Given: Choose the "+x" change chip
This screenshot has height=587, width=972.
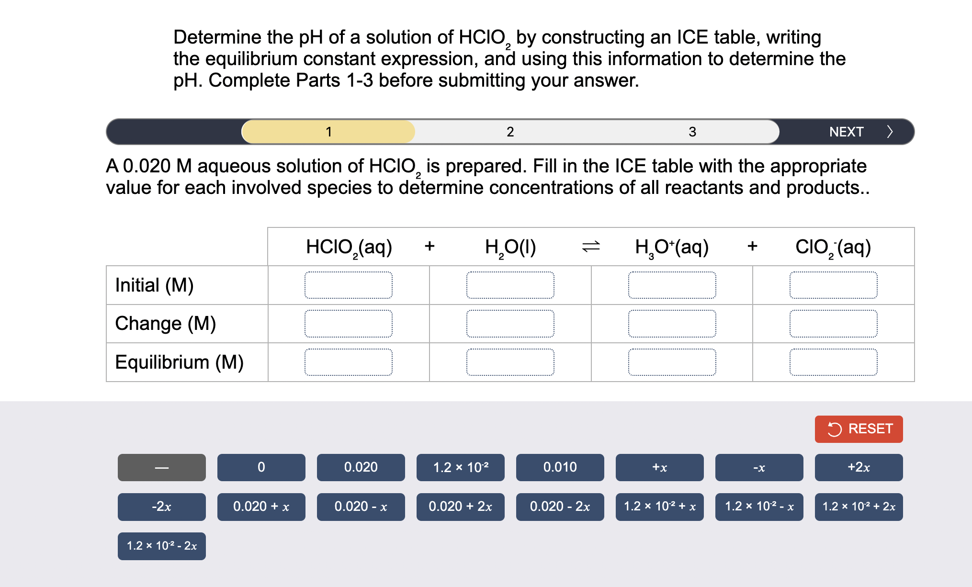Looking at the screenshot, I should pos(659,467).
